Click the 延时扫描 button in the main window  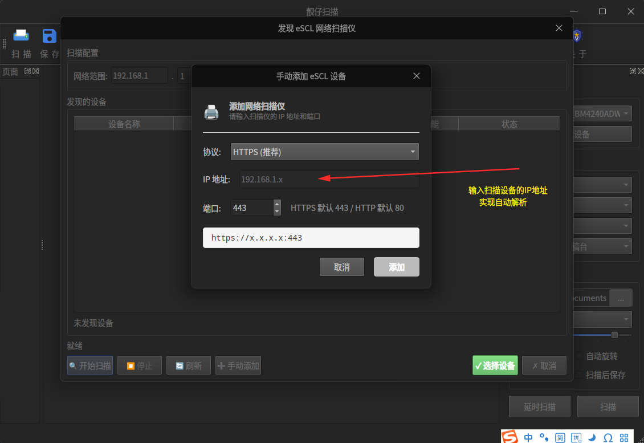[539, 407]
